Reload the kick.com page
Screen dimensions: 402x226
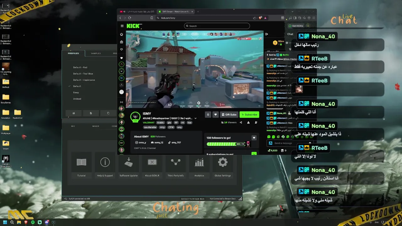(x=130, y=18)
